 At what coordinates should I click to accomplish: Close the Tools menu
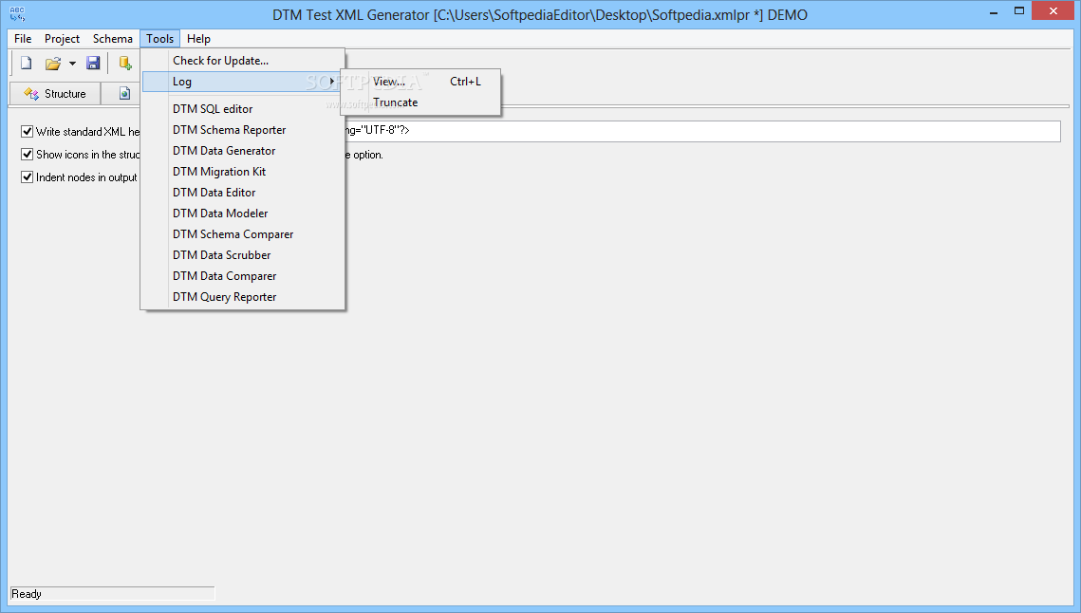click(x=160, y=39)
